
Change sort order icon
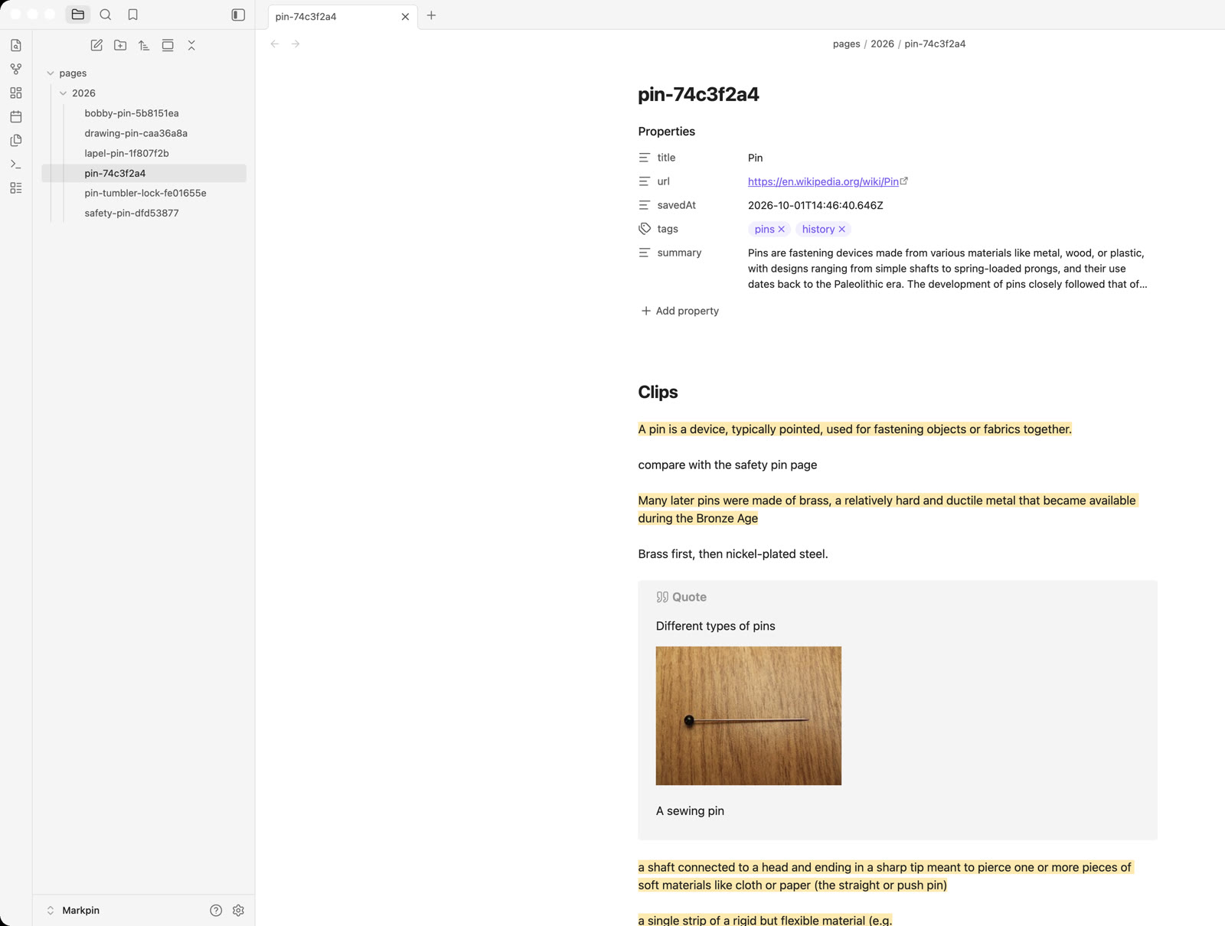[x=144, y=45]
